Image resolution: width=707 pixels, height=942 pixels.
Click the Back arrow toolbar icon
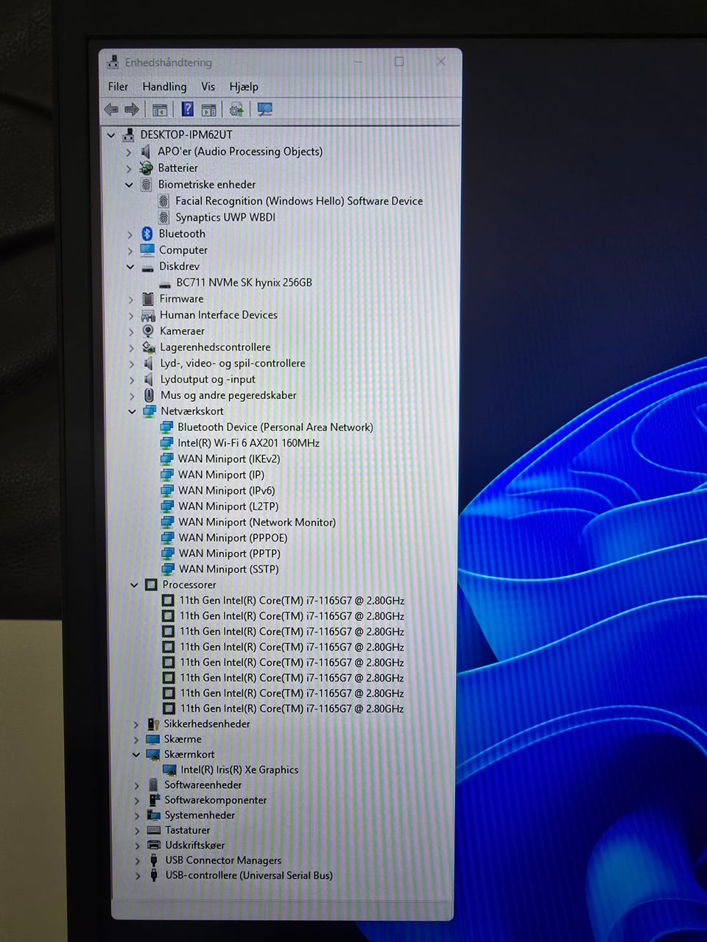click(x=111, y=110)
